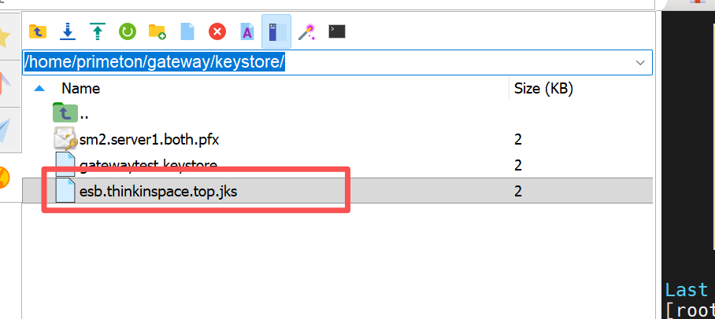Create a new folder
The width and height of the screenshot is (715, 319).
tap(157, 31)
